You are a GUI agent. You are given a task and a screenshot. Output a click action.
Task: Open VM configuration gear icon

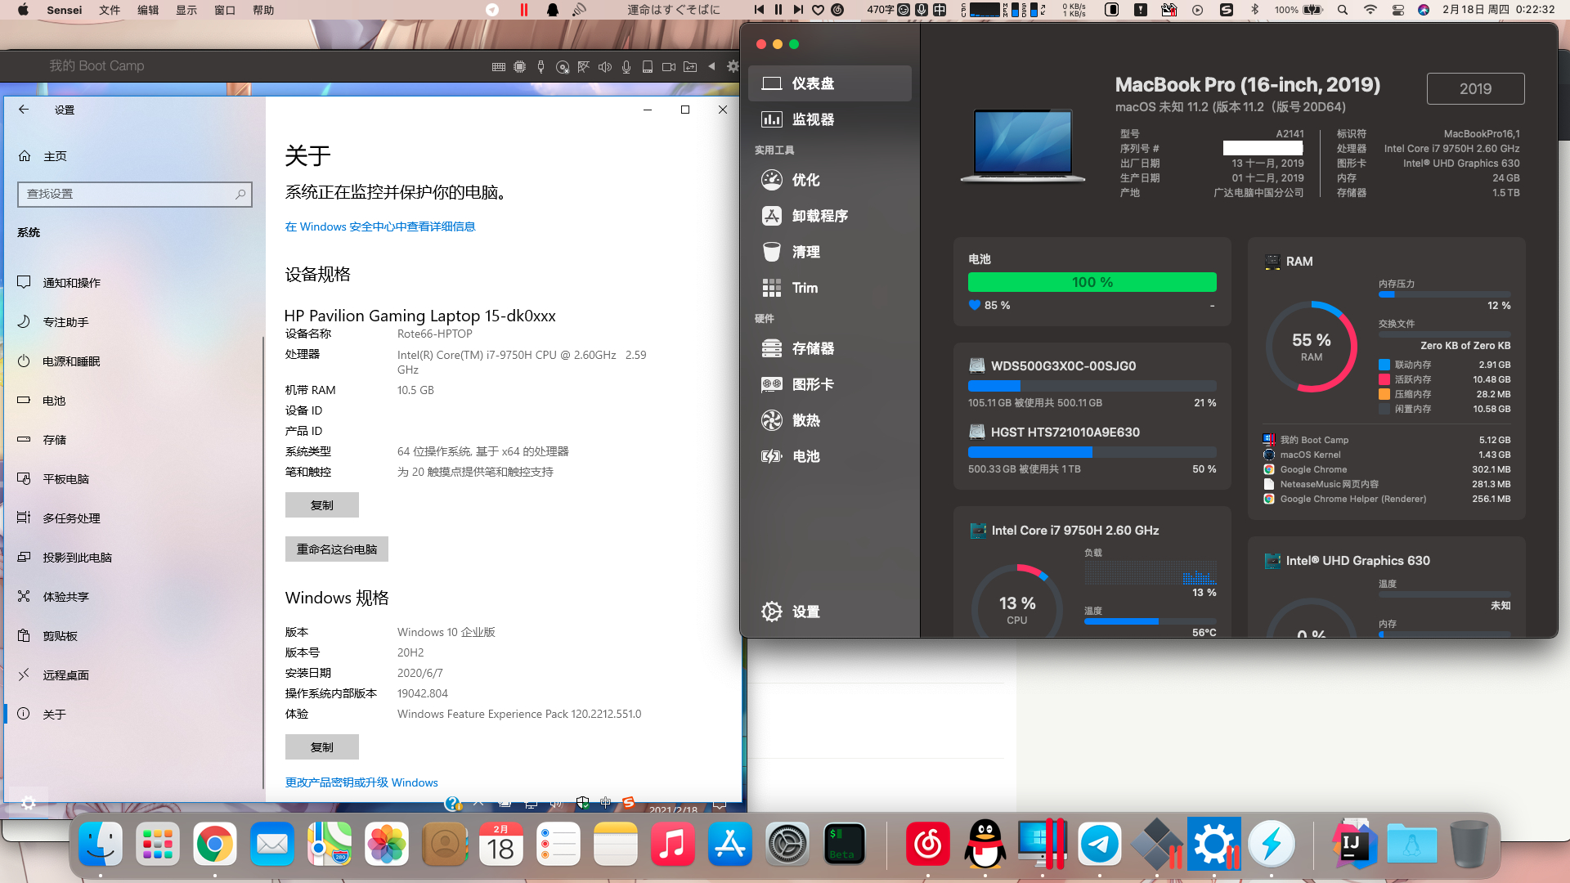coord(733,67)
